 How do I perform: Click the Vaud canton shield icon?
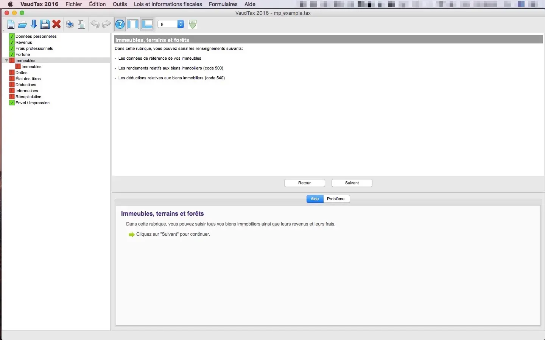click(193, 24)
